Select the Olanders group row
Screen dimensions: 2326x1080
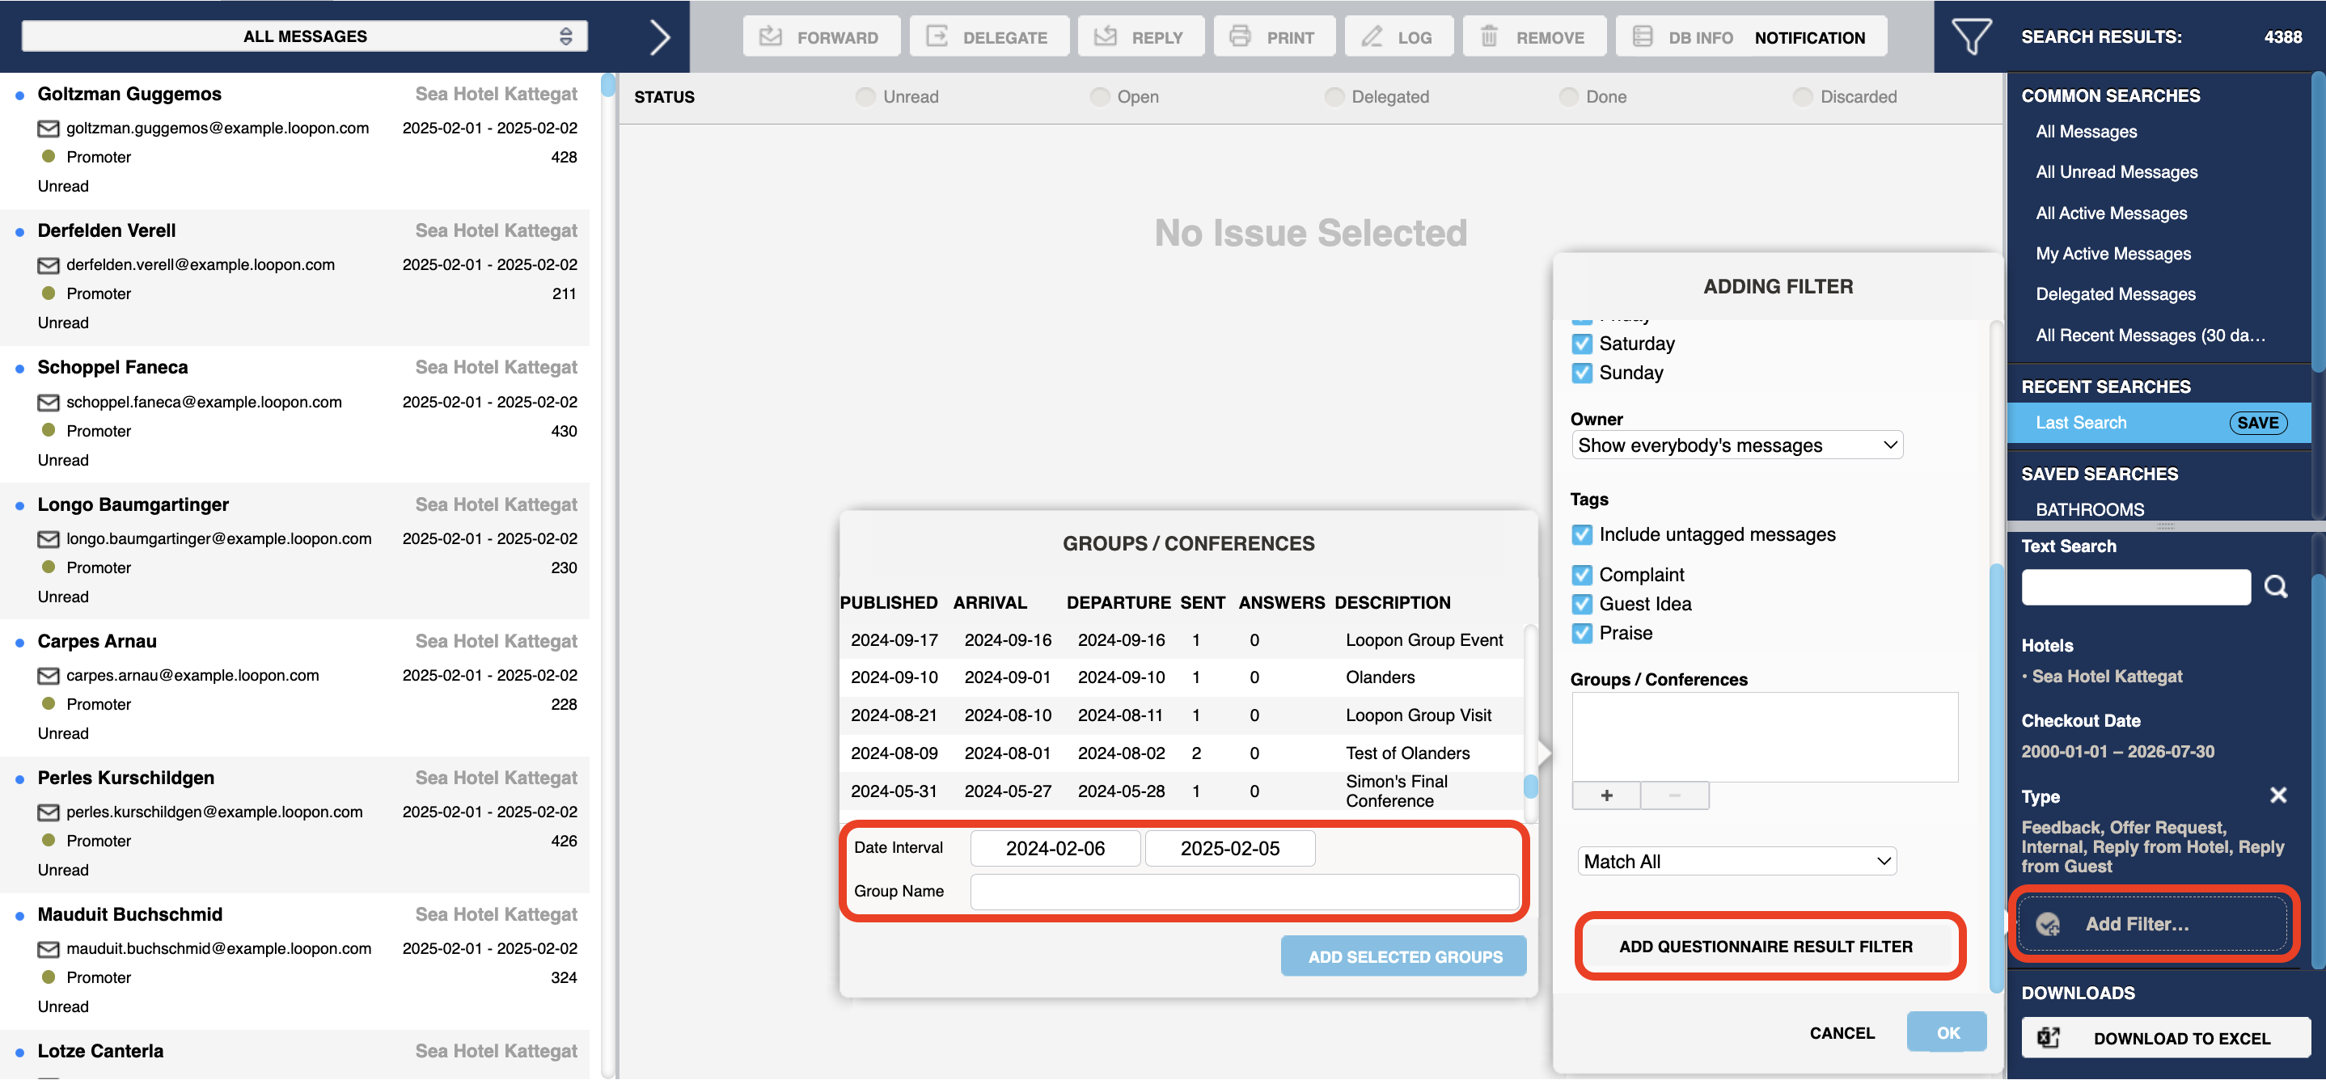pyautogui.click(x=1181, y=677)
